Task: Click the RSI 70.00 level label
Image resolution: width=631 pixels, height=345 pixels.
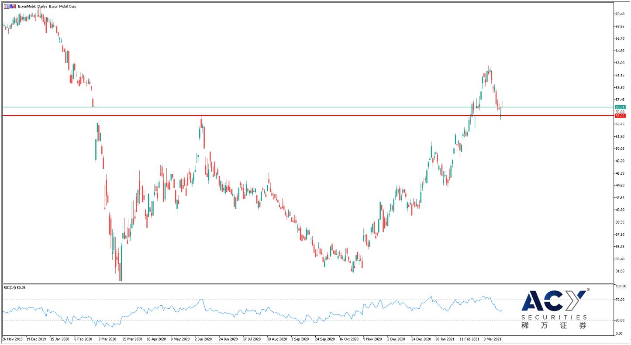Action: coord(620,300)
